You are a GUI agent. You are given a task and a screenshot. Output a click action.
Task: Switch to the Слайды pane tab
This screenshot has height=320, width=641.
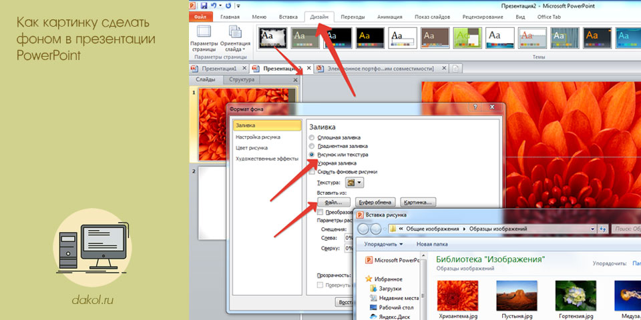pyautogui.click(x=205, y=79)
